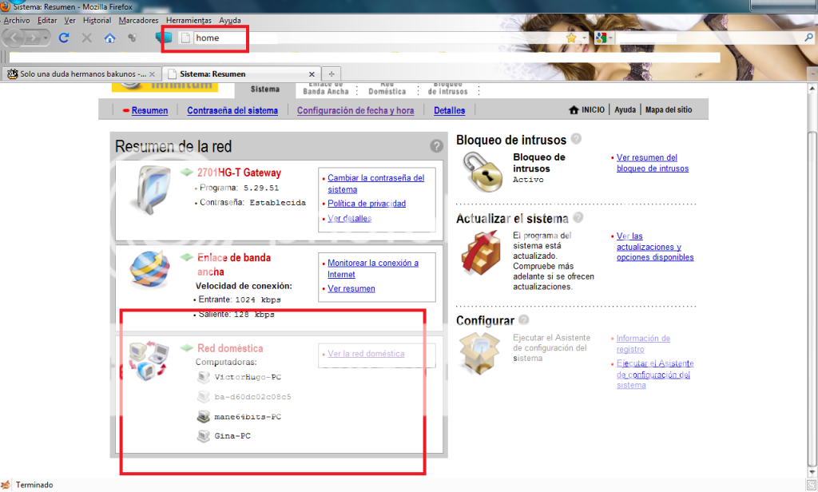Open Ejecutar el Asistente de configuración link
Screen dimensions: 818x492
[x=655, y=374]
